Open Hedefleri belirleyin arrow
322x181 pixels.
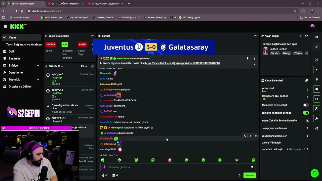coord(307,149)
